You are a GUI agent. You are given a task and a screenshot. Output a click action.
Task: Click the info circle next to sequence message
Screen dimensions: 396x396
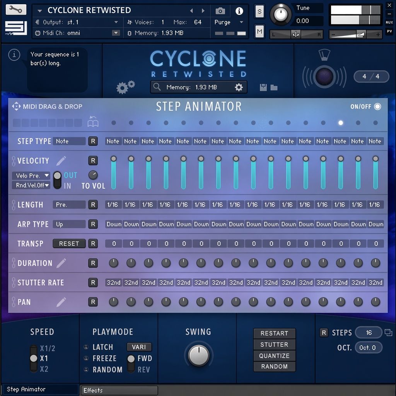tap(14, 55)
